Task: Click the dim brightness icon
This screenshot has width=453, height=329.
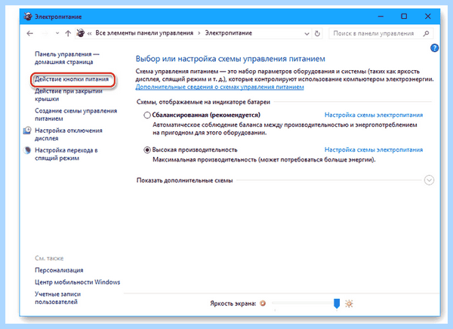Action: click(263, 303)
